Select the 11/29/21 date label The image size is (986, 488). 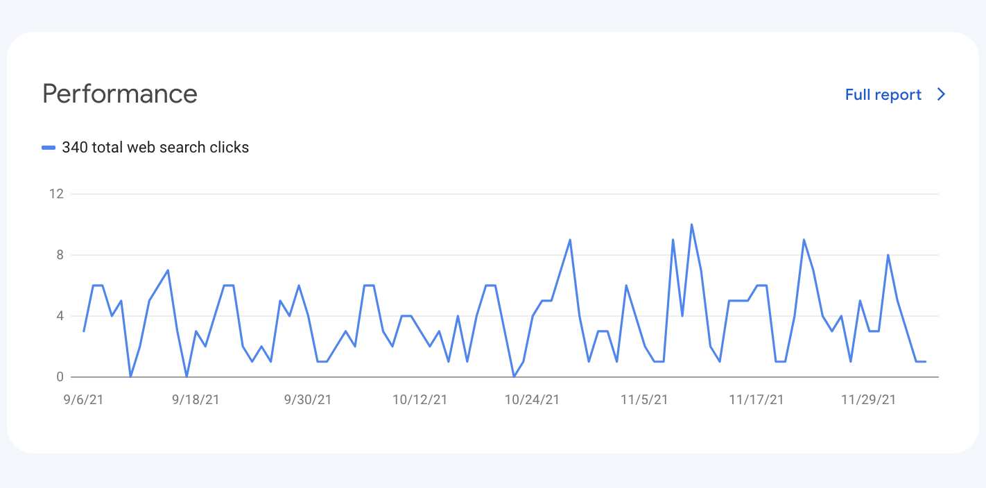(868, 400)
